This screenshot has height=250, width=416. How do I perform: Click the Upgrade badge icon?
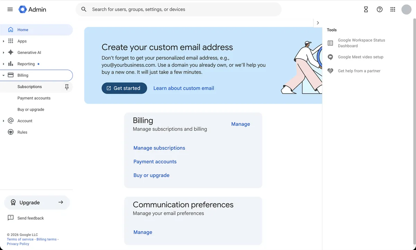tap(13, 203)
